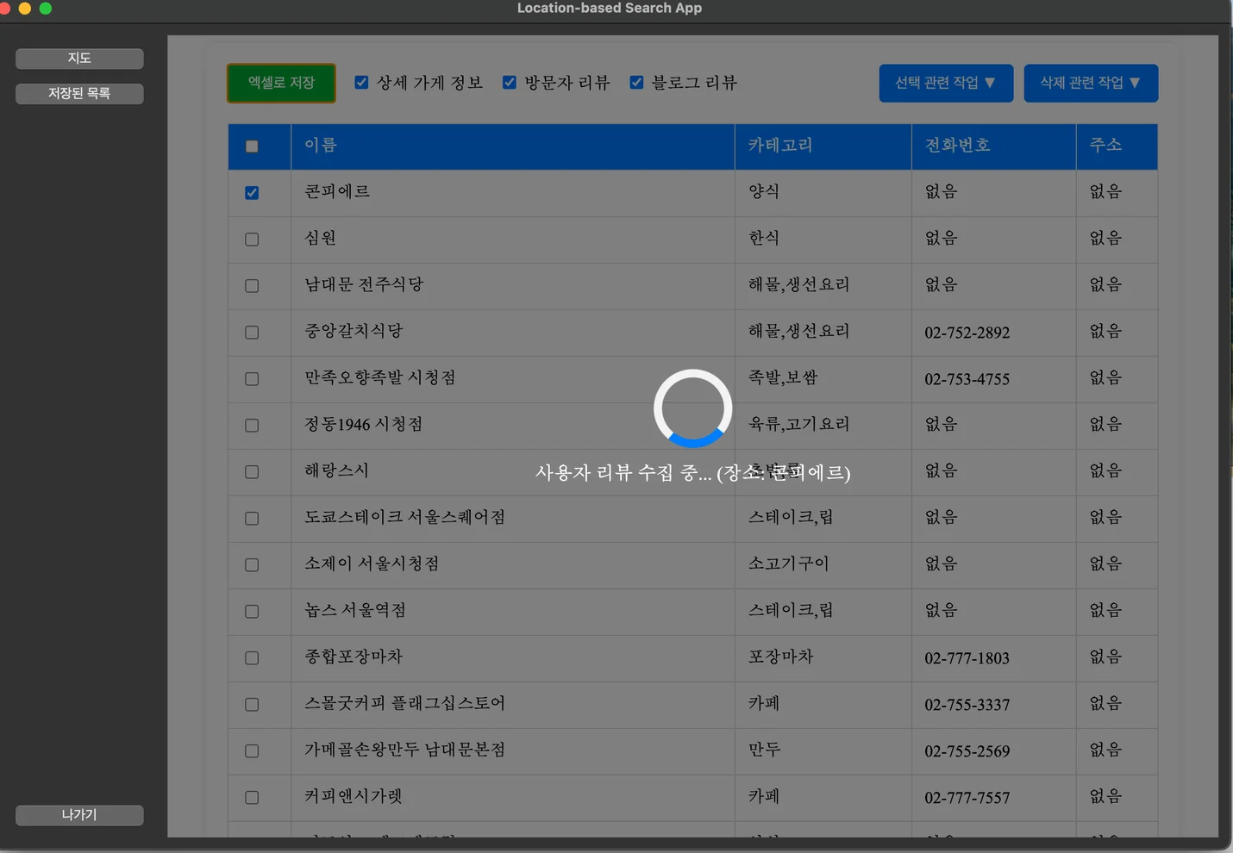
Task: Toggle the 방문자 리뷰 checkbox
Action: click(510, 83)
